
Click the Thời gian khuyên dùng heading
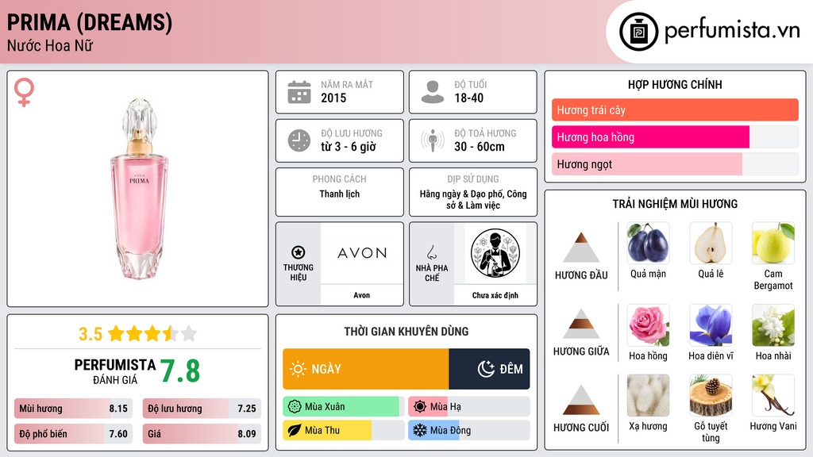pyautogui.click(x=406, y=332)
